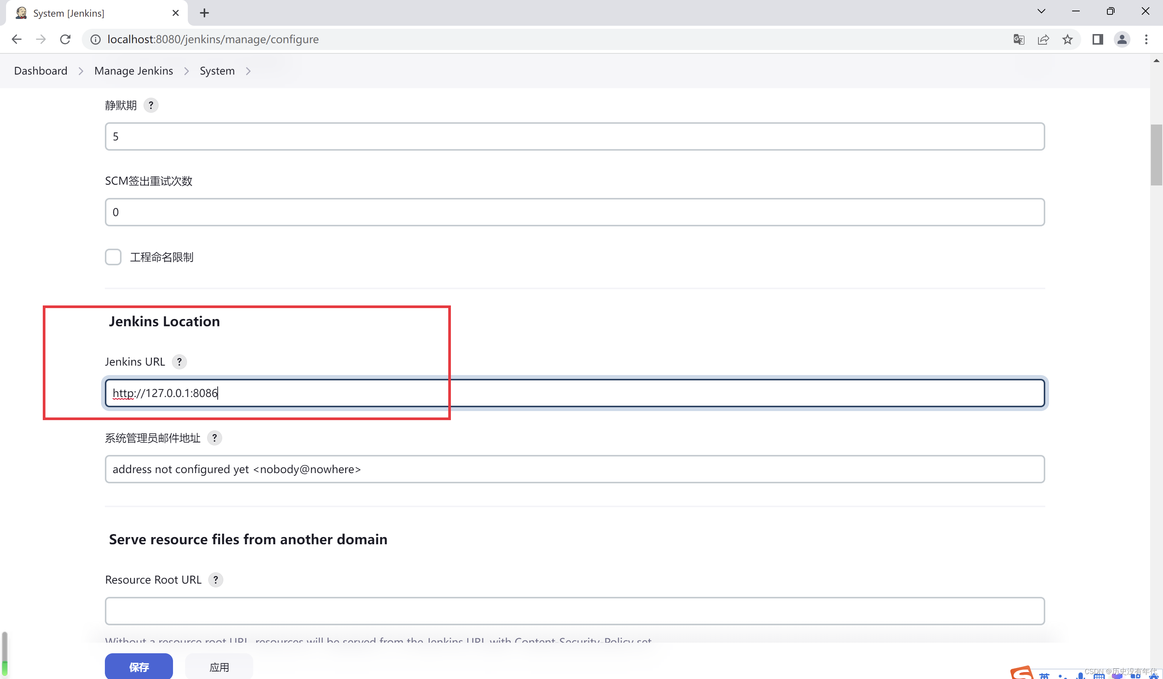Click the browser bookmark star icon
Viewport: 1163px width, 679px height.
[1068, 39]
